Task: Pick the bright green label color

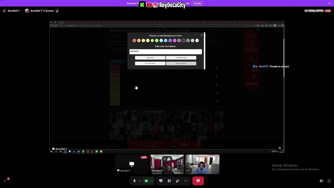Action: point(157,40)
